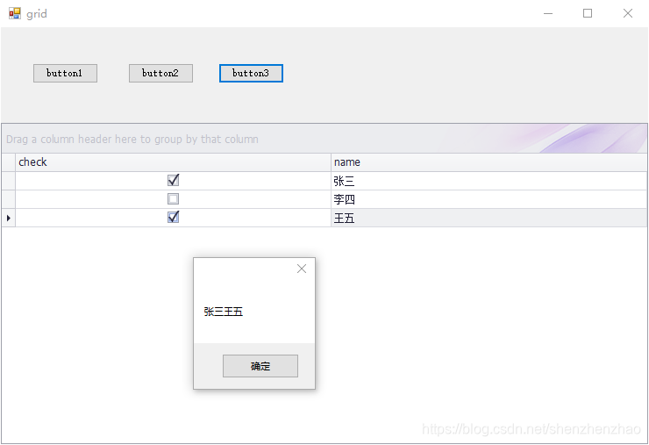Check the checkbox in the 李四 row
This screenshot has height=445, width=649.
[174, 199]
